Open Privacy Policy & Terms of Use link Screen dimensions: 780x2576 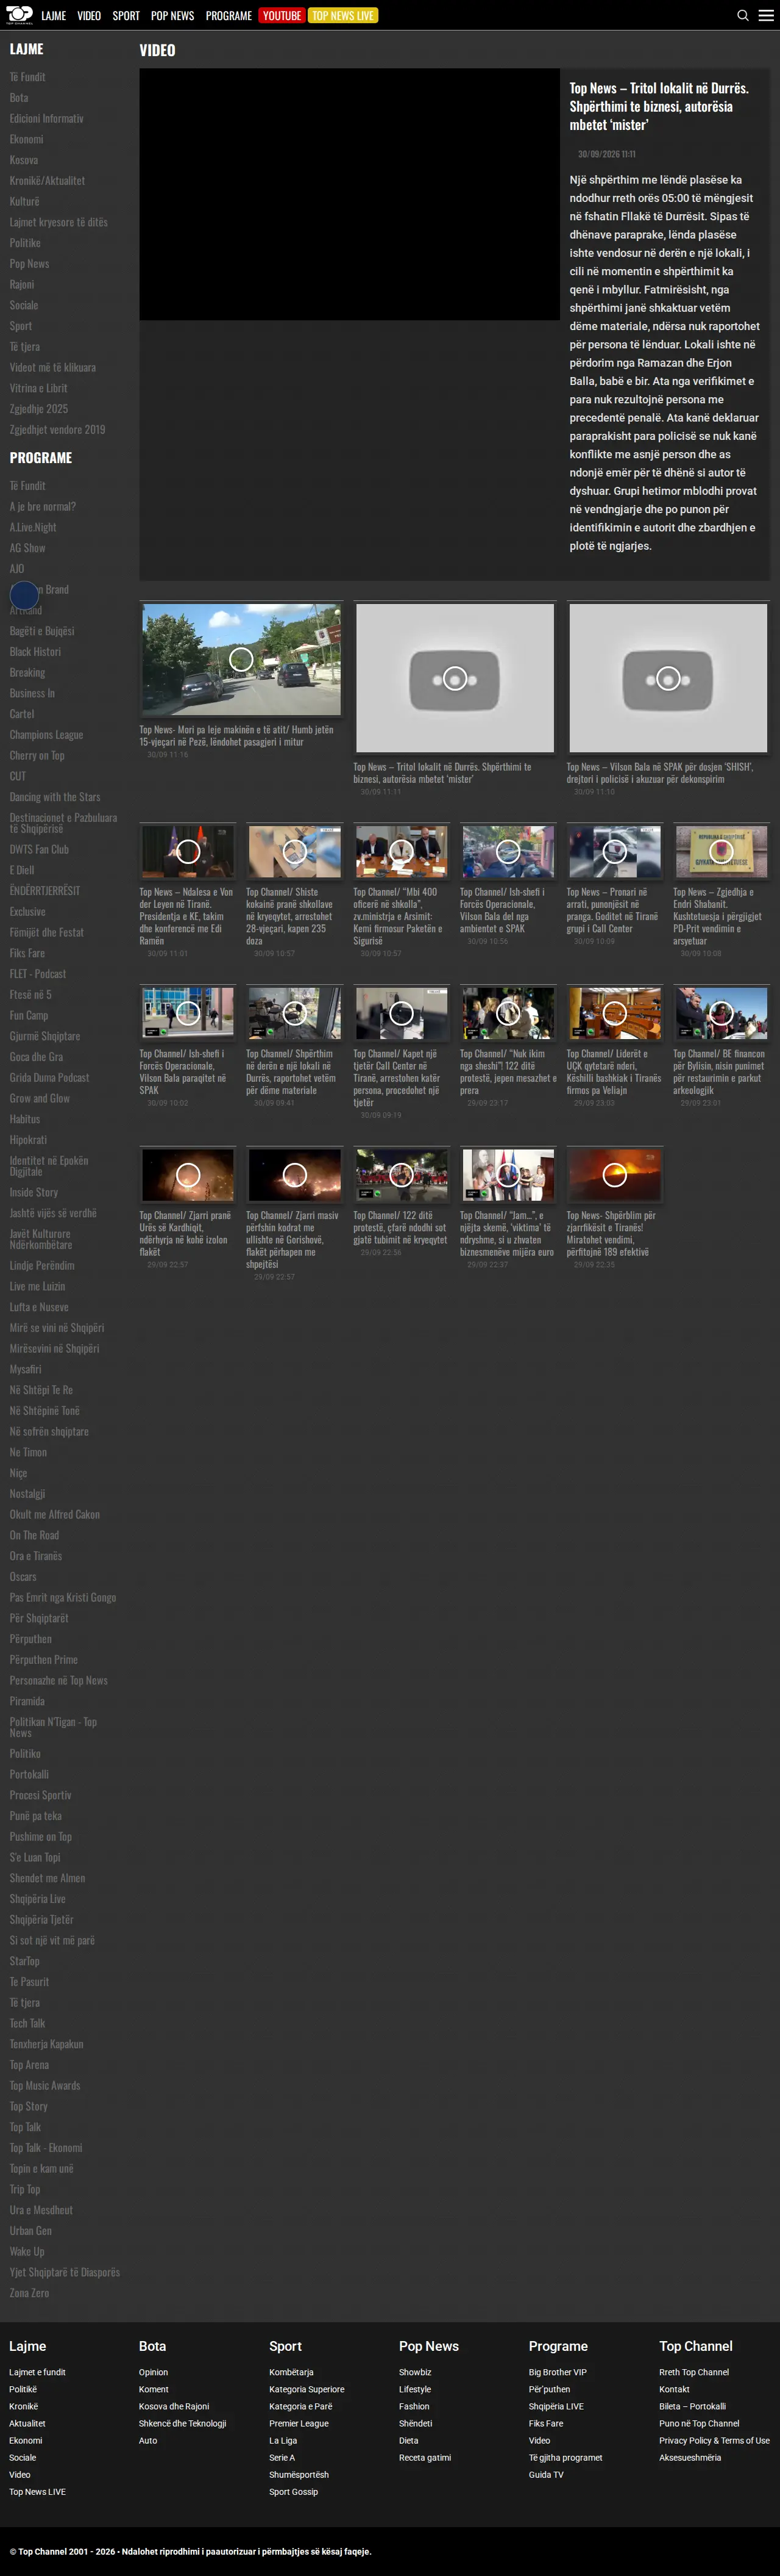point(714,2440)
